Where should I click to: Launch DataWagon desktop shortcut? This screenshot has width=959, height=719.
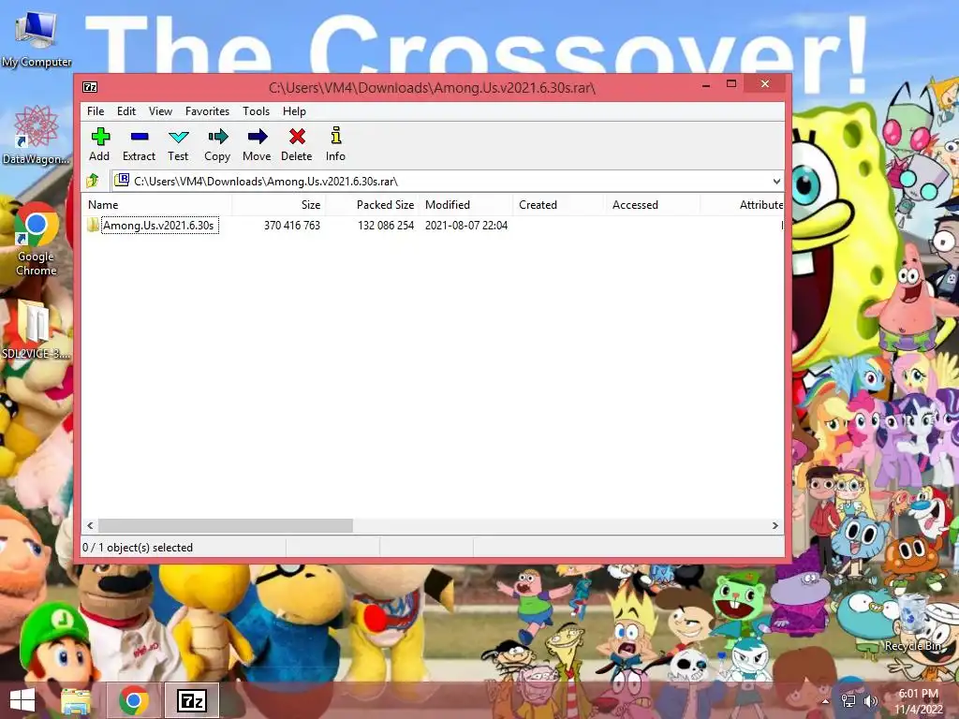[x=37, y=135]
